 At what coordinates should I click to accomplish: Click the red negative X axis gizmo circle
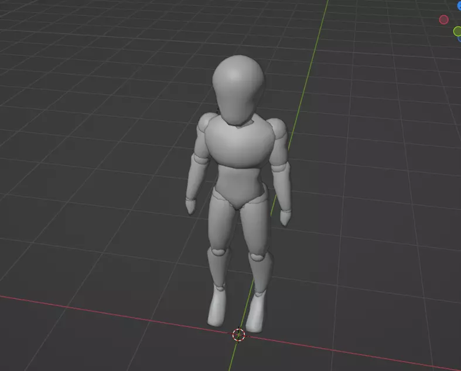pyautogui.click(x=443, y=20)
